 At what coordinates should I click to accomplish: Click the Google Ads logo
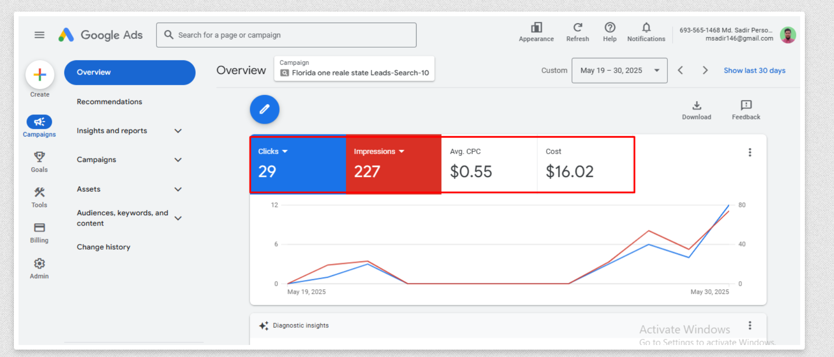100,35
